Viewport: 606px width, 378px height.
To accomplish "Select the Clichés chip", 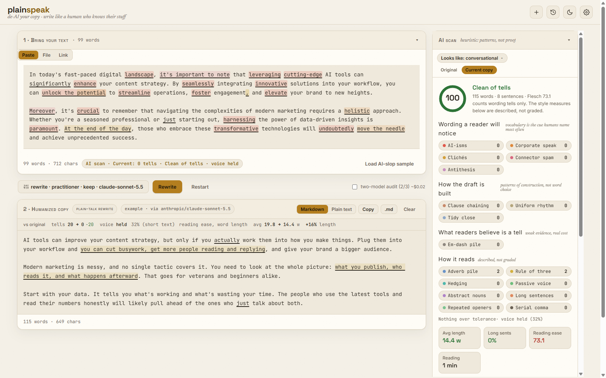I will coord(471,158).
